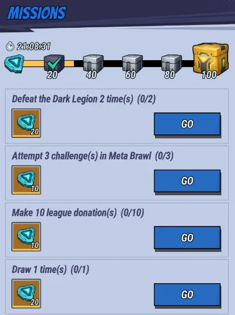Select the Missions header title
Screen dimensions: 235x315
point(36,13)
